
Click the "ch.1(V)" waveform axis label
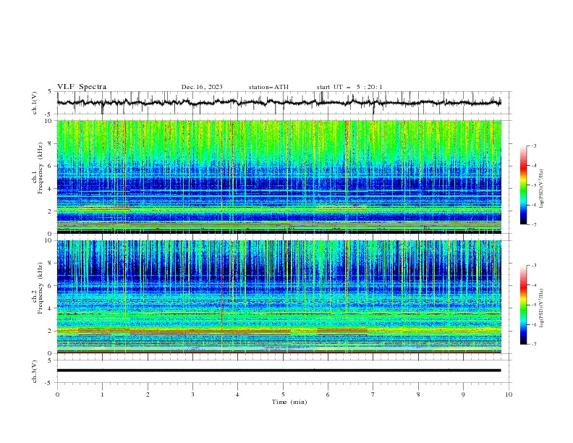point(35,103)
